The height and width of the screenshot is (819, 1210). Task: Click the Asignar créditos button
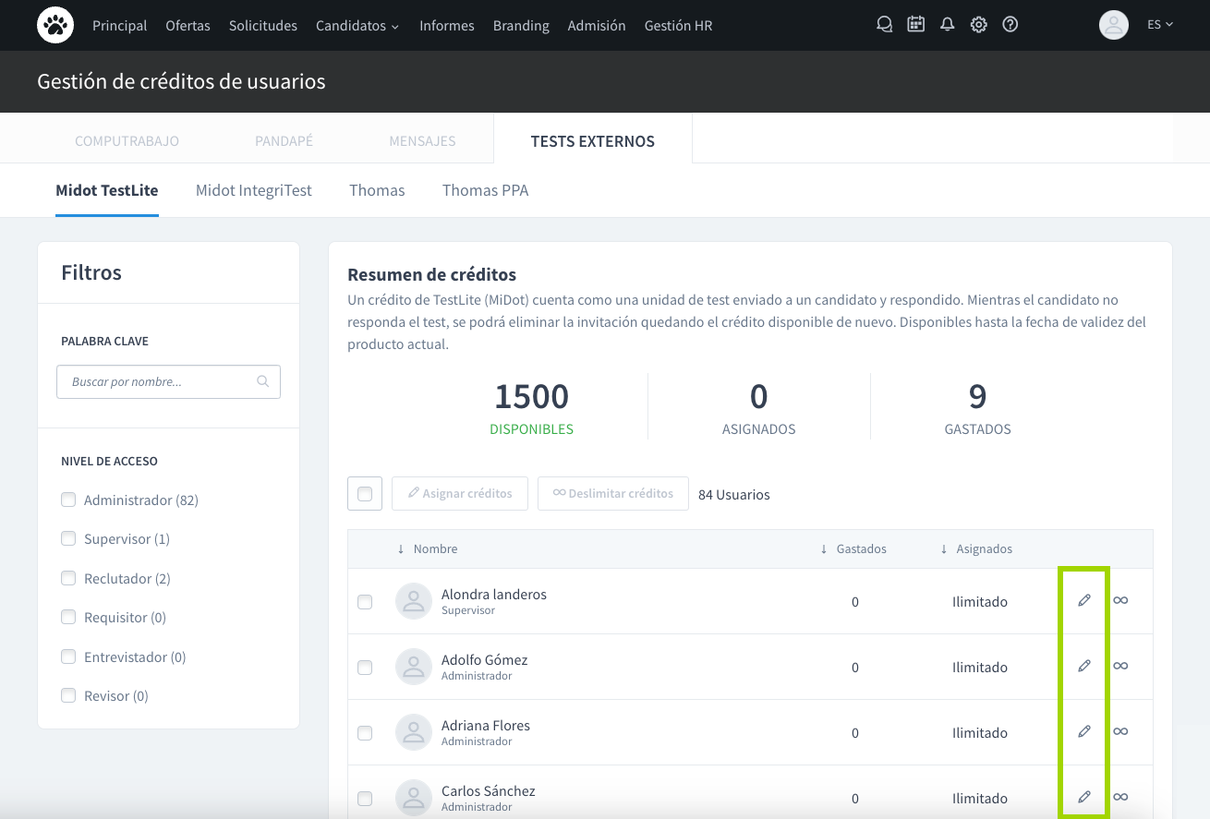[x=459, y=494]
